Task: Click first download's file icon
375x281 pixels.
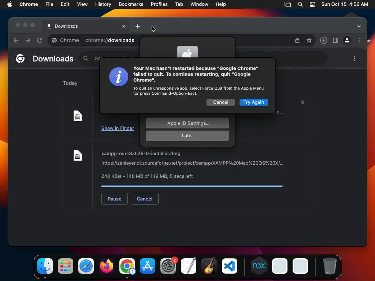Action: coord(78,116)
